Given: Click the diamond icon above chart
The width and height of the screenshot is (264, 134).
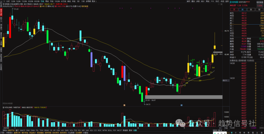Looking at the screenshot, I should coord(219,4).
